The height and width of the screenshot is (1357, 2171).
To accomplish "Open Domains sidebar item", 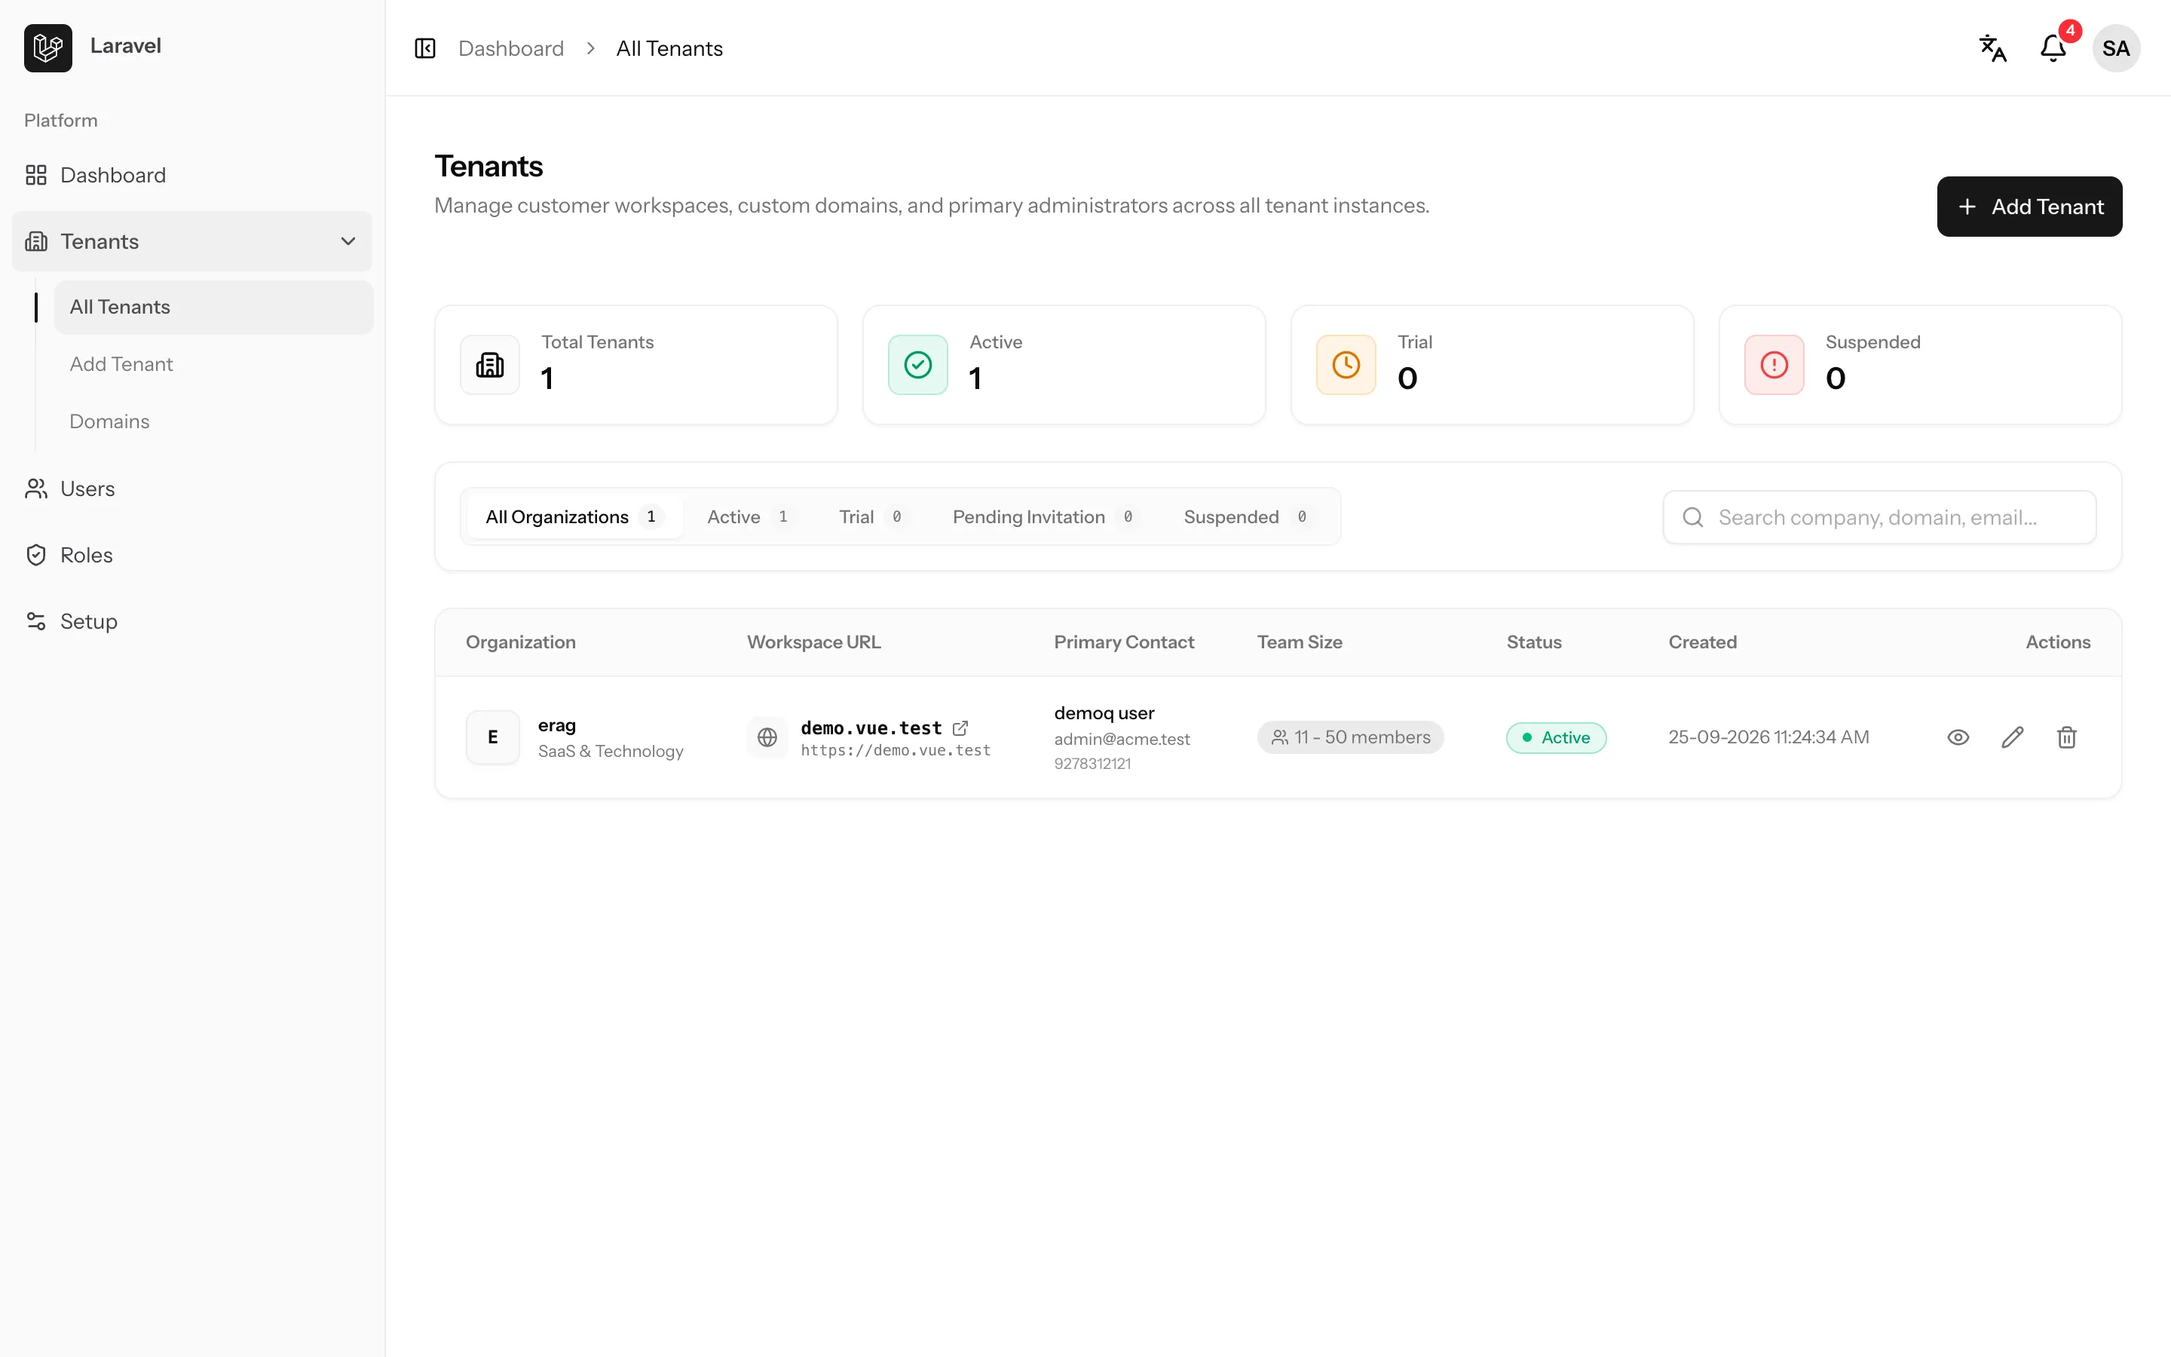I will [213, 422].
